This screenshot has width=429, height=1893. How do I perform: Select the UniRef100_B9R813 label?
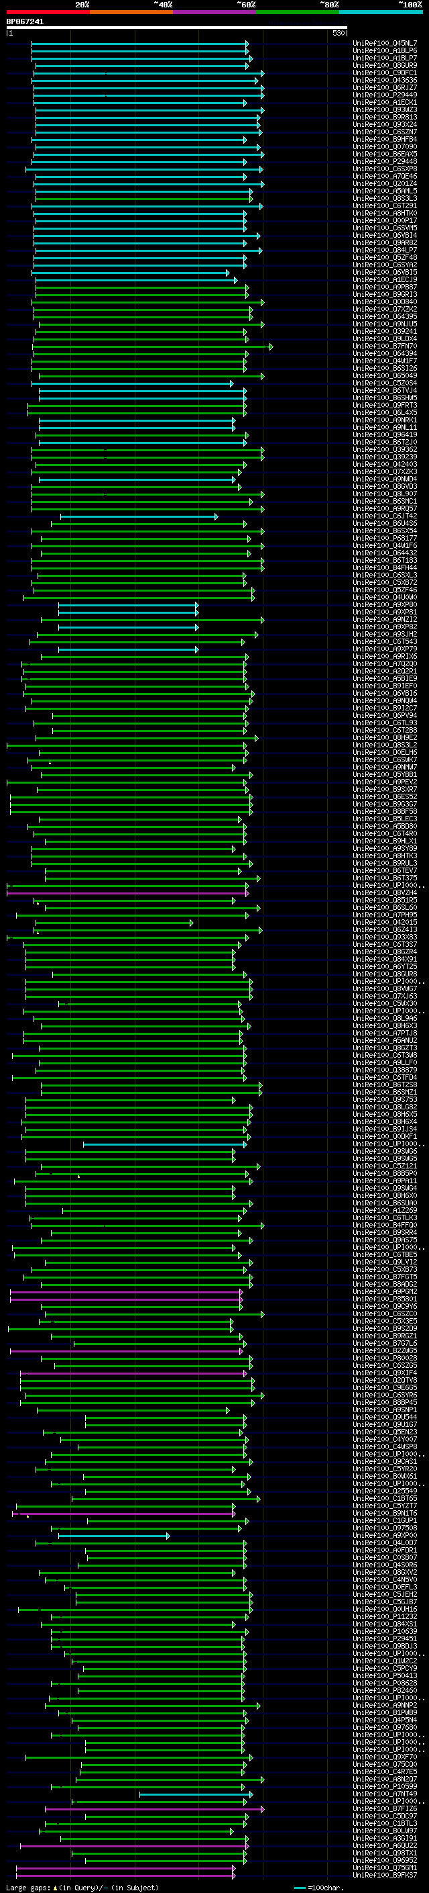(385, 117)
